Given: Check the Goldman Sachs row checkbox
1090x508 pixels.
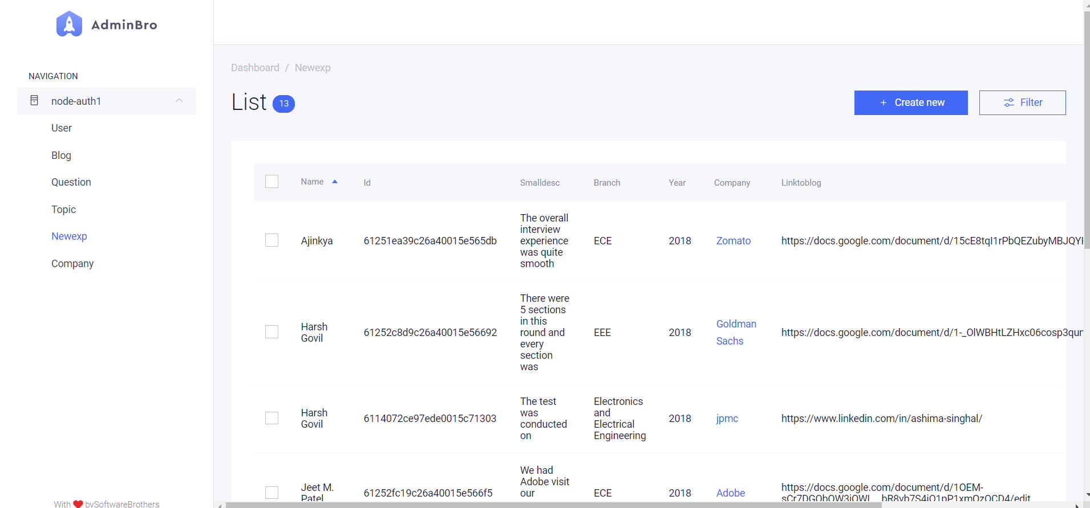Looking at the screenshot, I should tap(272, 332).
